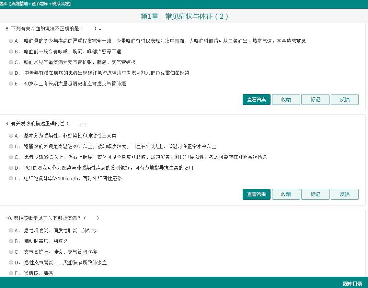The width and height of the screenshot is (368, 288).
Task: Pick option D about PCT in question 9
Action: click(11, 168)
